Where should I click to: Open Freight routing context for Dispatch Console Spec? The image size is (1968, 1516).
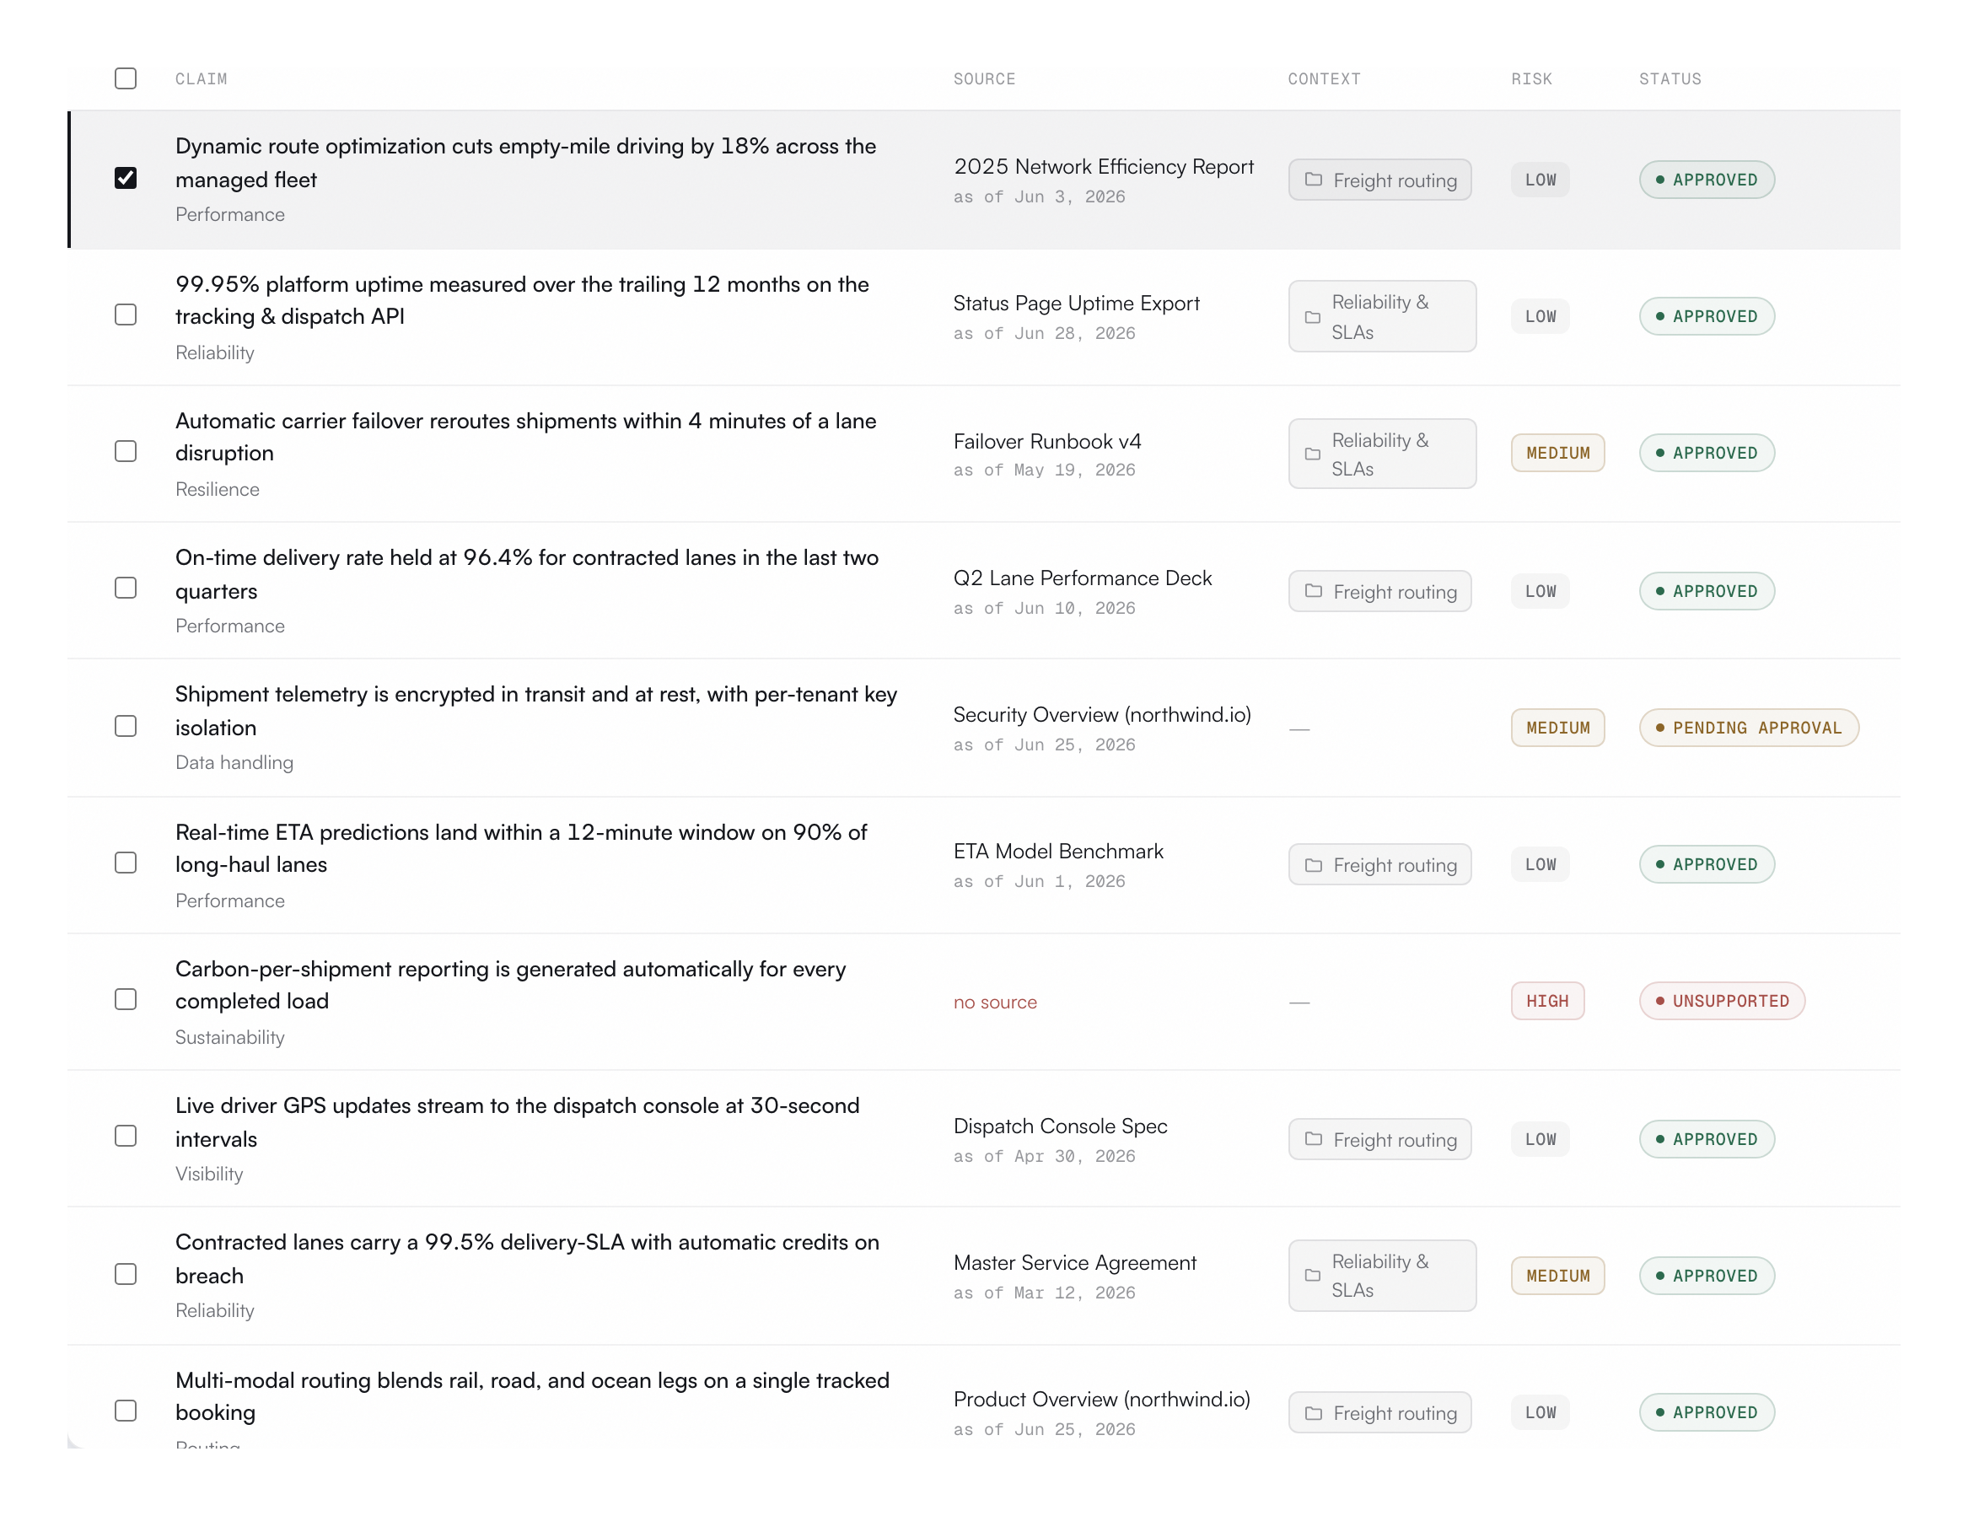(x=1380, y=1139)
